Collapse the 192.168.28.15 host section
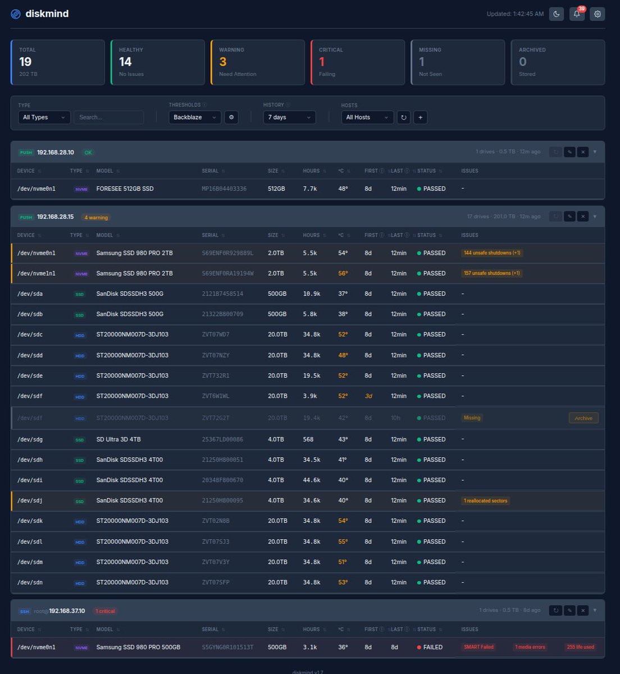620x674 pixels. pos(595,216)
